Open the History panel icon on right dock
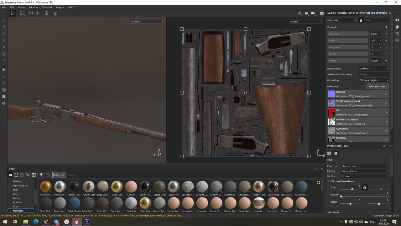The image size is (401, 226). click(397, 34)
